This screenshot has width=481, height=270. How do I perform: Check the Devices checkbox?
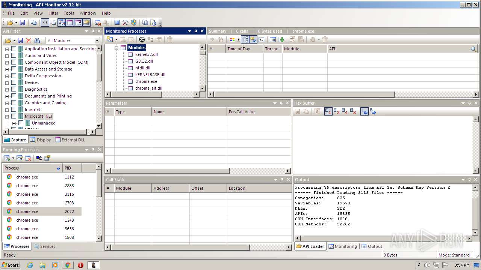coord(14,82)
